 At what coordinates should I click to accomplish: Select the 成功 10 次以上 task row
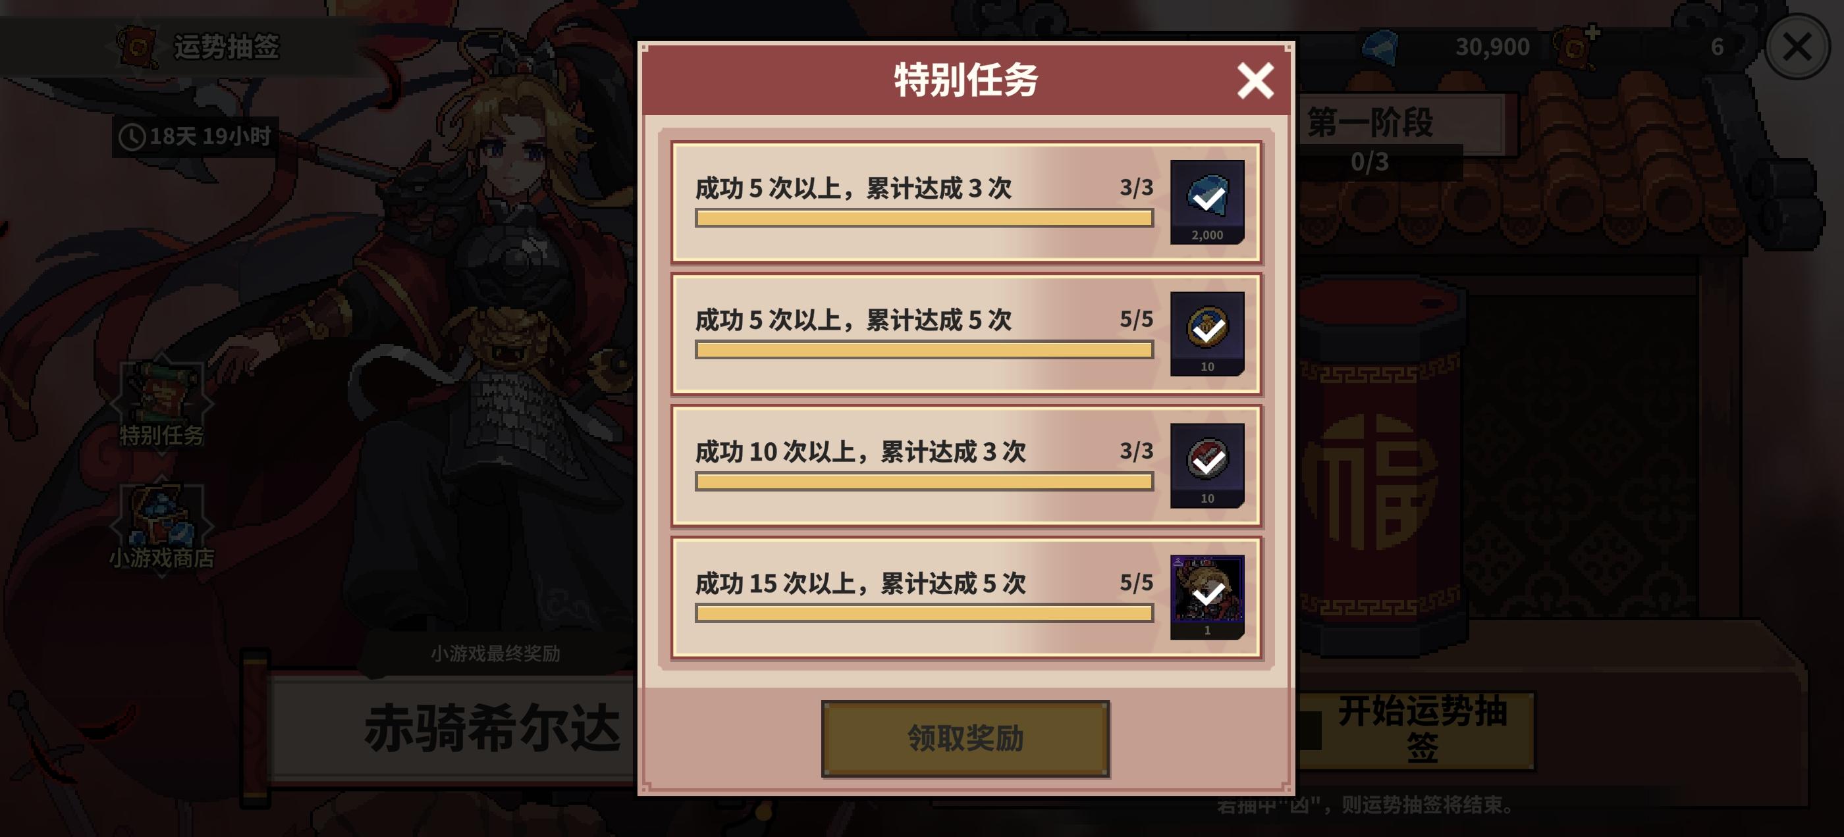click(965, 466)
